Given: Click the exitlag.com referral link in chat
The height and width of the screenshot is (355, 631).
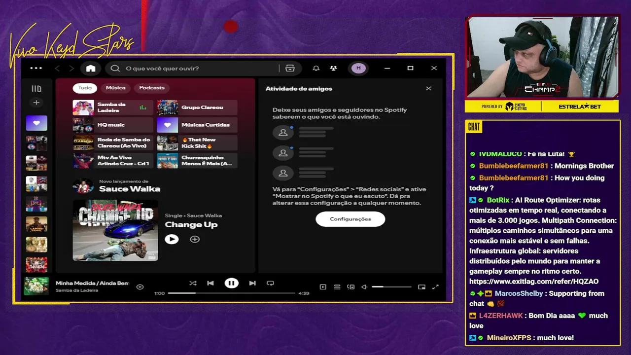Looking at the screenshot, I should 534,282.
